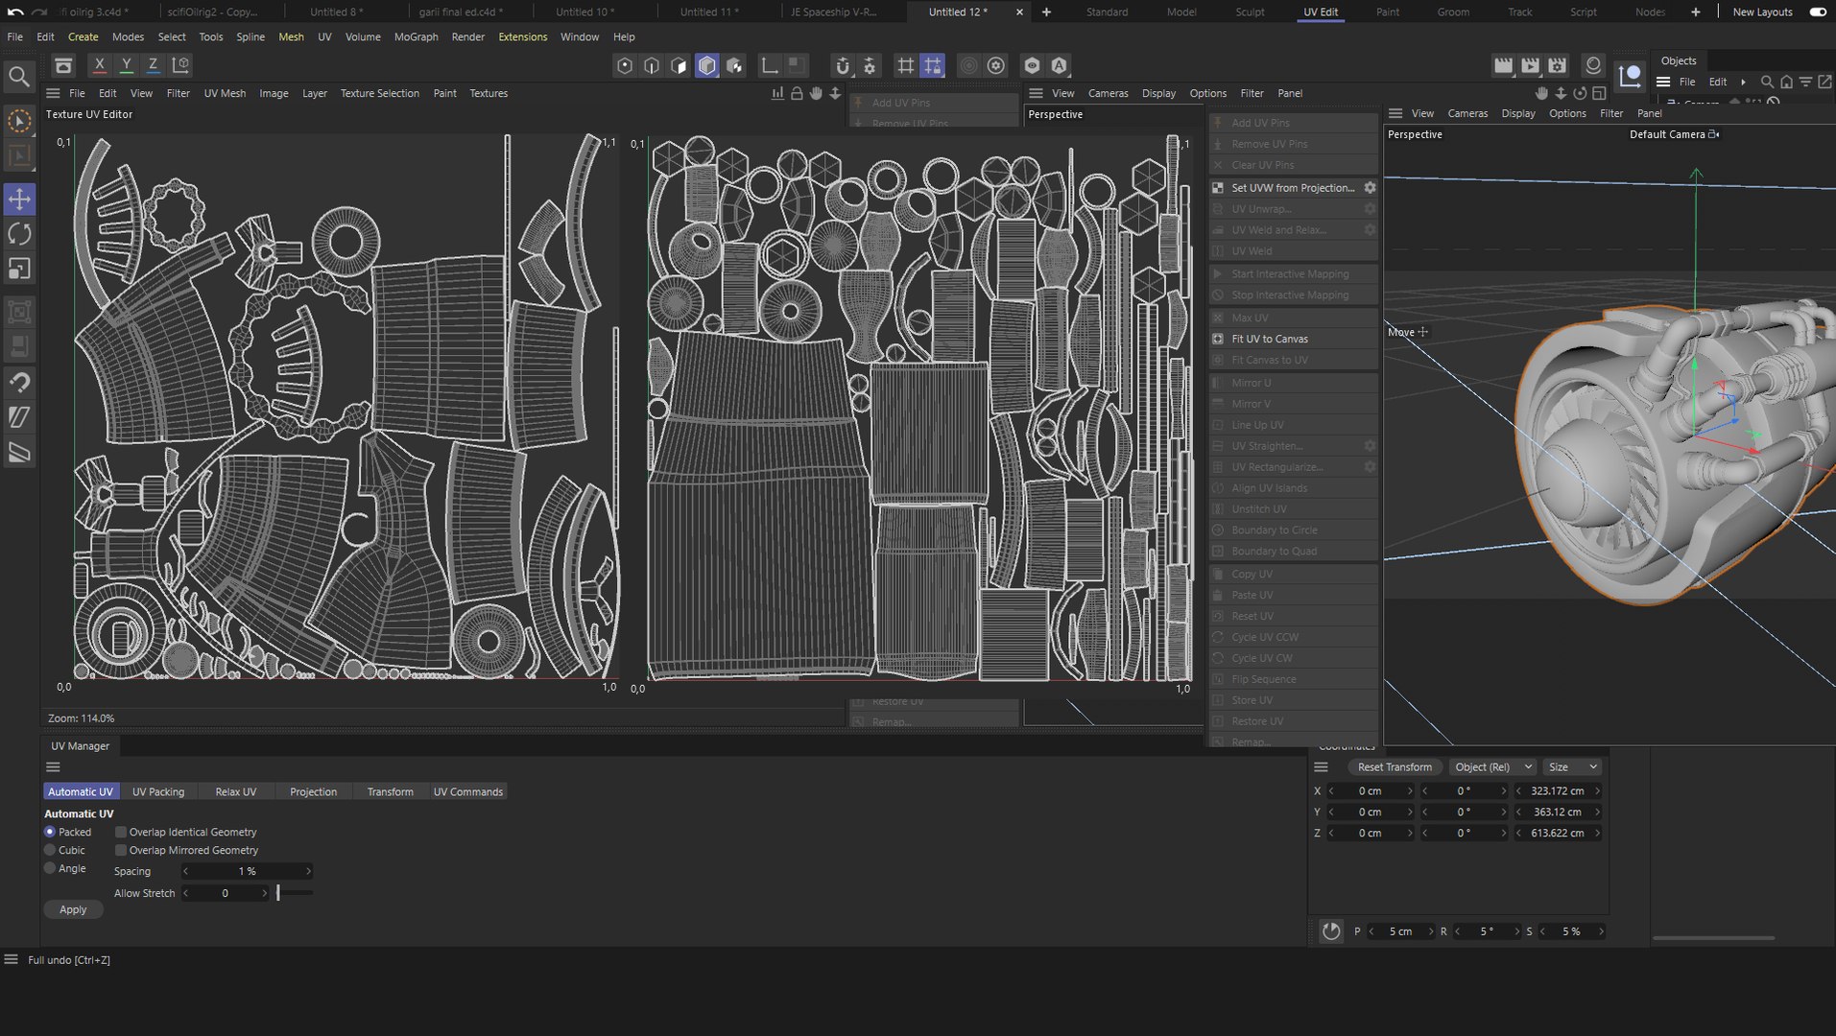The height and width of the screenshot is (1036, 1836).
Task: Switch to Polygons mode icon
Action: pos(679,65)
